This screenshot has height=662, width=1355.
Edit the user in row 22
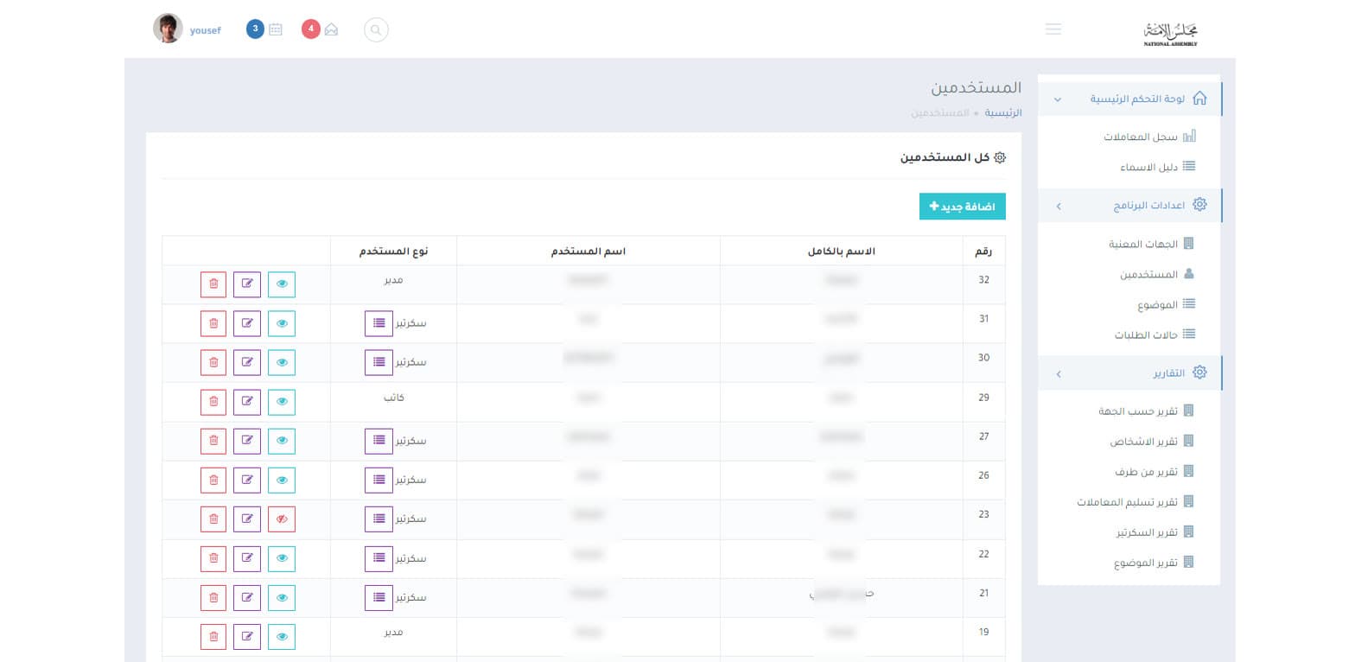[248, 558]
